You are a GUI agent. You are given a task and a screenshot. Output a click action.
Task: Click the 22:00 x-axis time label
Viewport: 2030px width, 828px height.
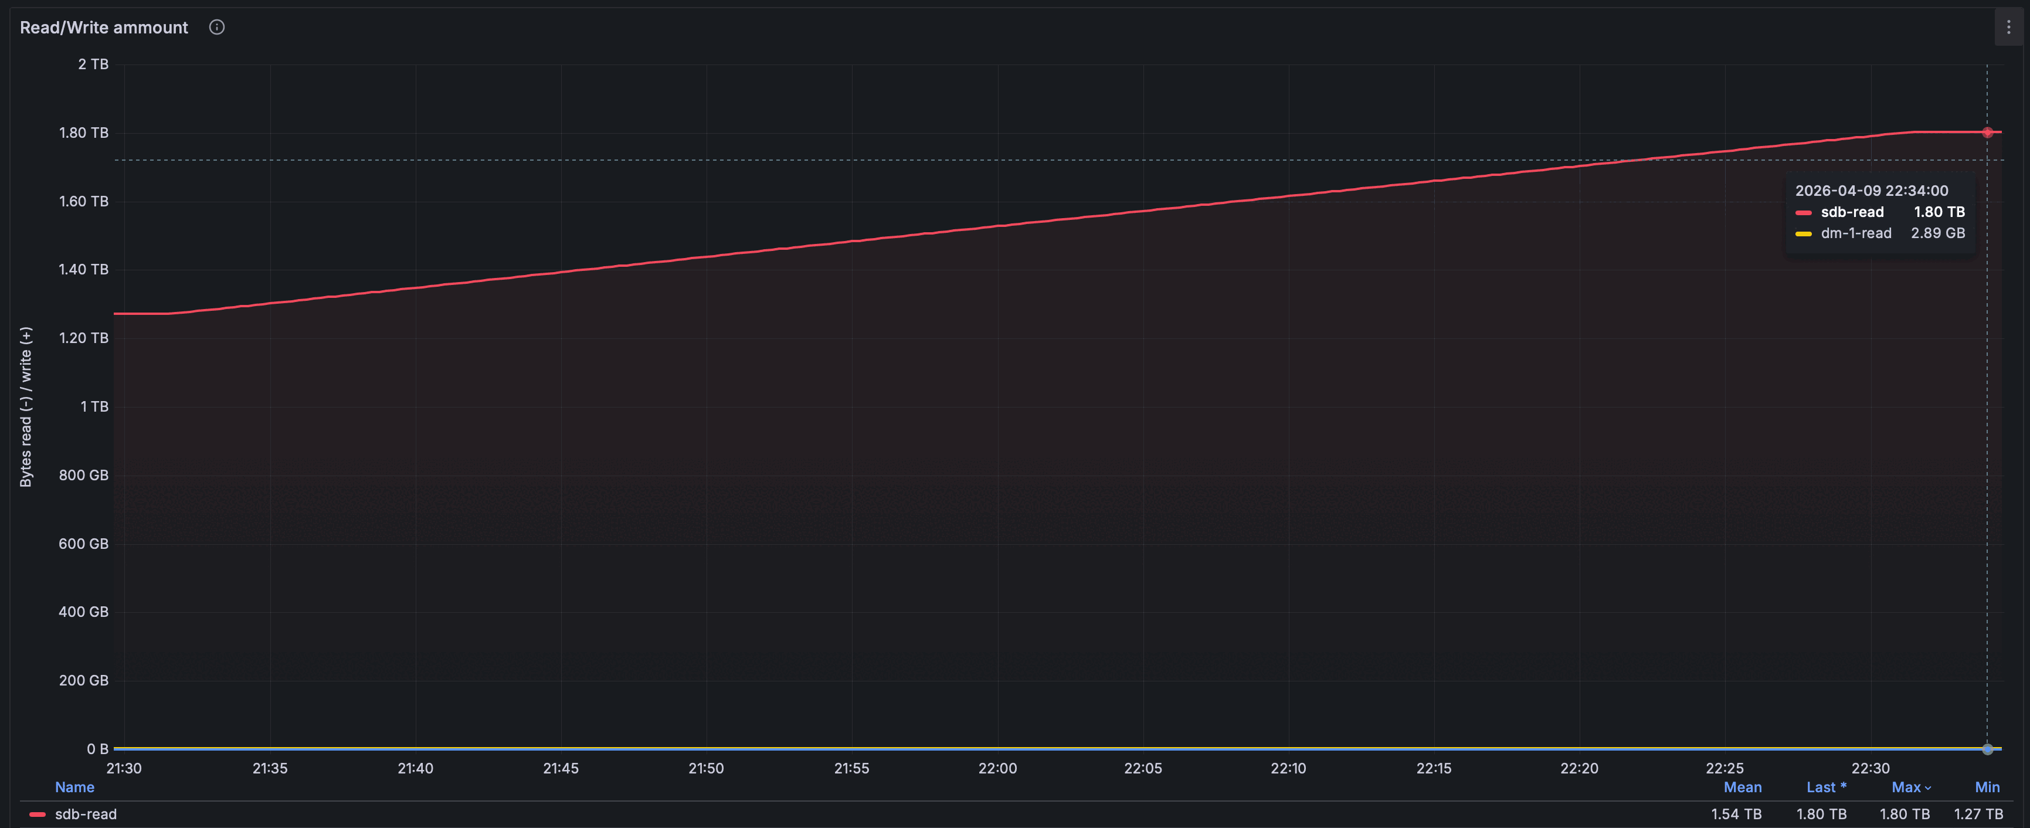pos(997,768)
